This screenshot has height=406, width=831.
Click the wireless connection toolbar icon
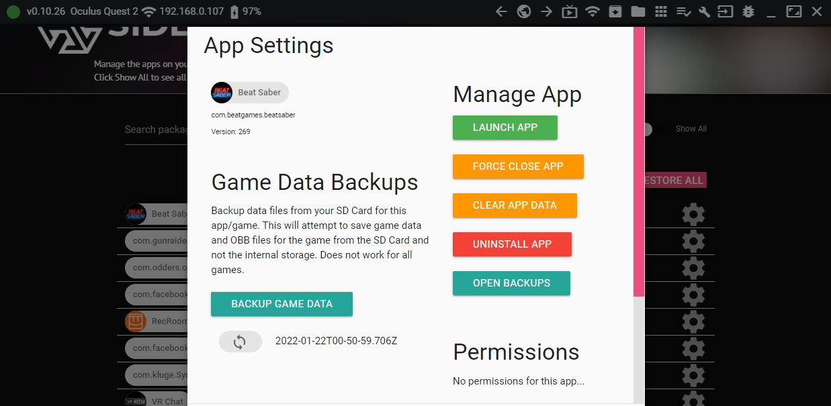click(x=593, y=11)
